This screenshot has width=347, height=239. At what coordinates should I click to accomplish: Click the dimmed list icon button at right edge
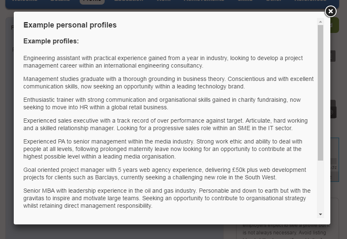point(333,56)
